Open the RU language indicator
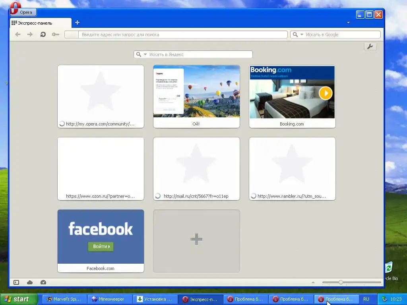Viewport: 407px width, 305px height. pos(366,299)
